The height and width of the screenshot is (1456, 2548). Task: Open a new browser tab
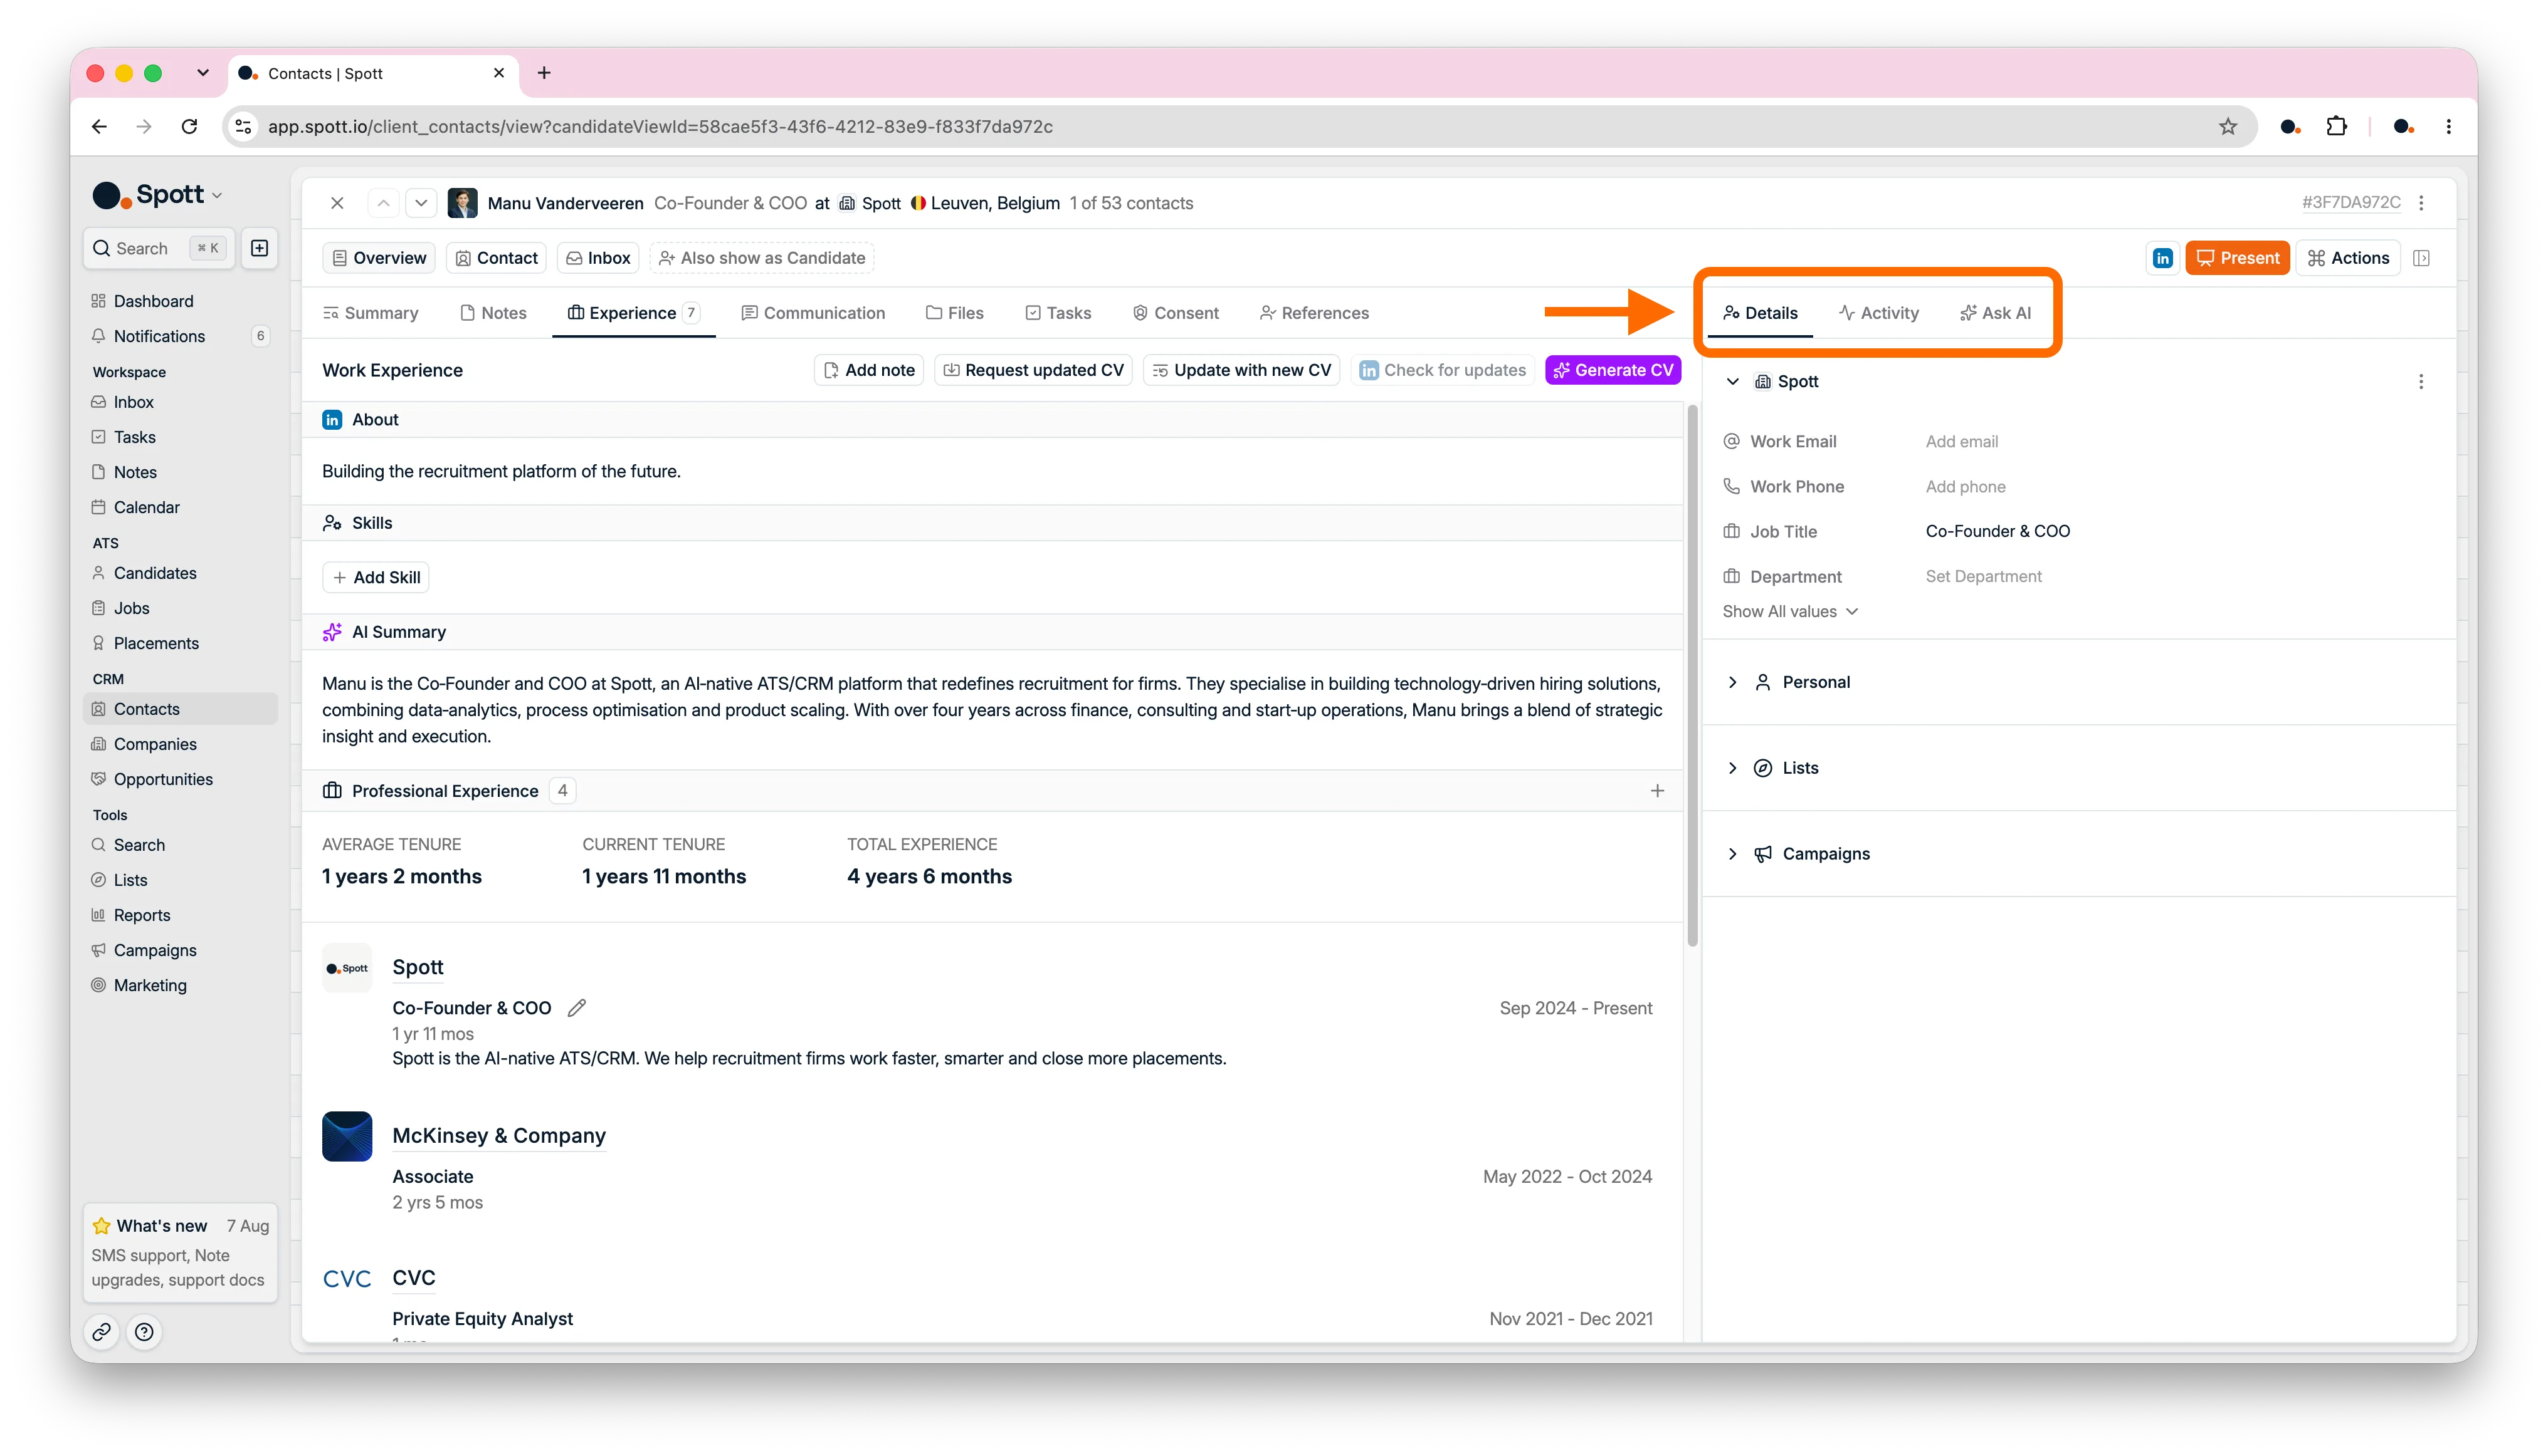(544, 73)
